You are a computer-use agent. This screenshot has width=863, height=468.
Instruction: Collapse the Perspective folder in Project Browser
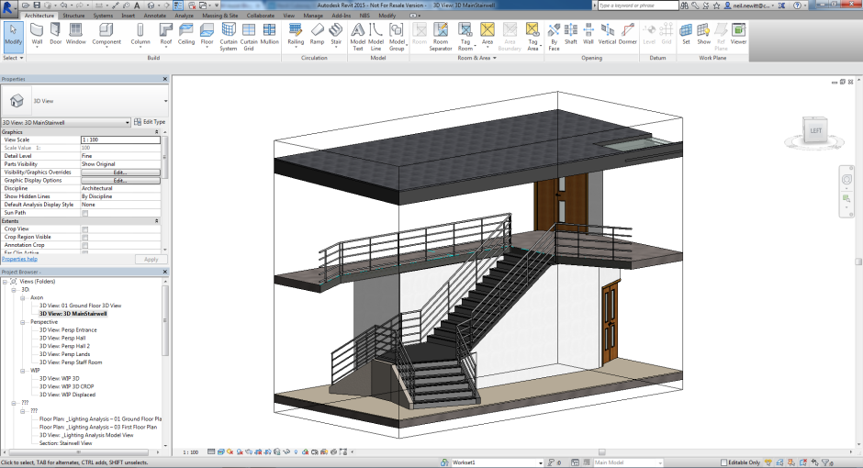[x=22, y=322]
